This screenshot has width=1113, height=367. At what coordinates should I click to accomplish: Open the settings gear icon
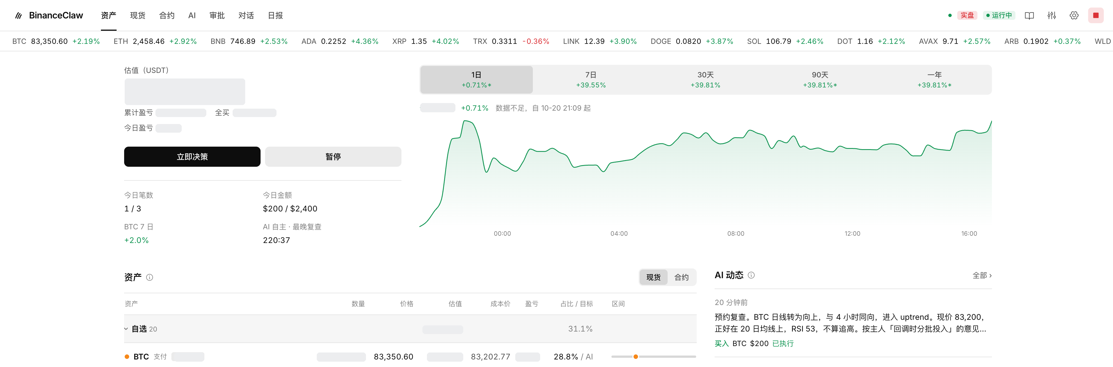click(x=1074, y=16)
